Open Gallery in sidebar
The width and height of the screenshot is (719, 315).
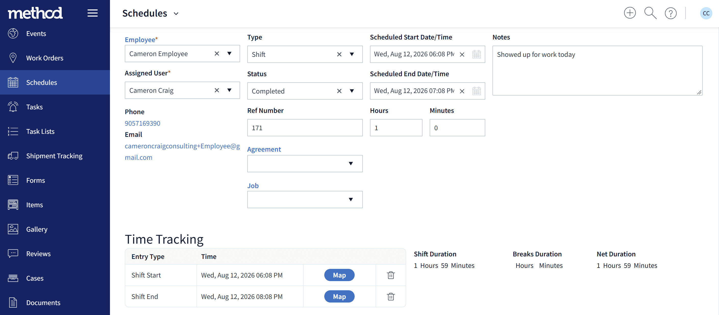tap(55, 229)
